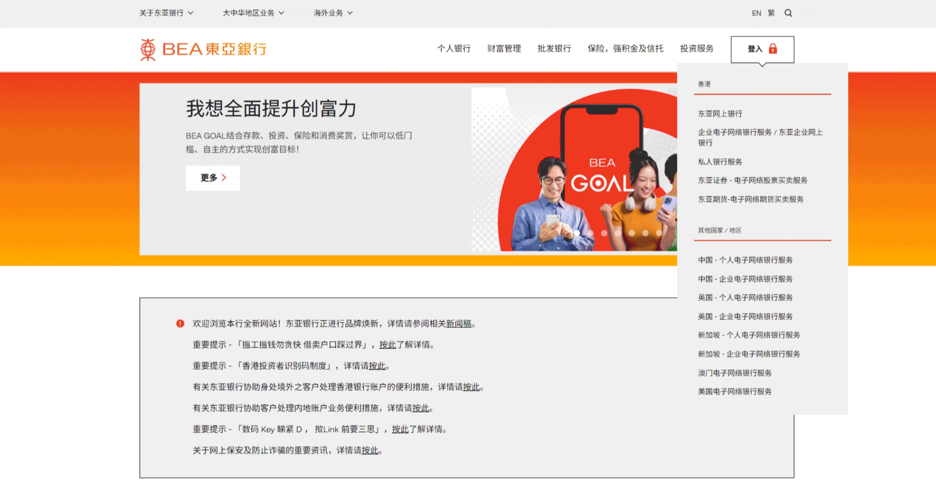Select 美国电子网络银行服务
This screenshot has width=936, height=485.
coord(734,391)
